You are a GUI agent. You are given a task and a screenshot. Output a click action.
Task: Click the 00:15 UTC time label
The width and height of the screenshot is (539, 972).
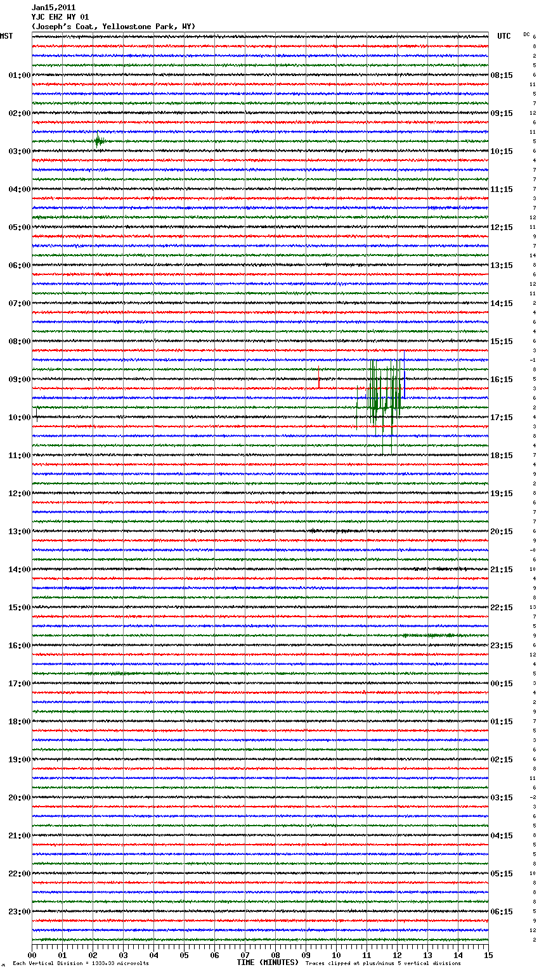pos(502,684)
